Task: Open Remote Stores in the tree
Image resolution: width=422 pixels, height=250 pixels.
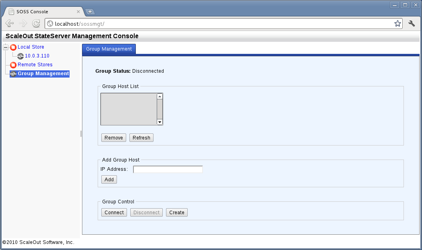Action: pyautogui.click(x=35, y=65)
